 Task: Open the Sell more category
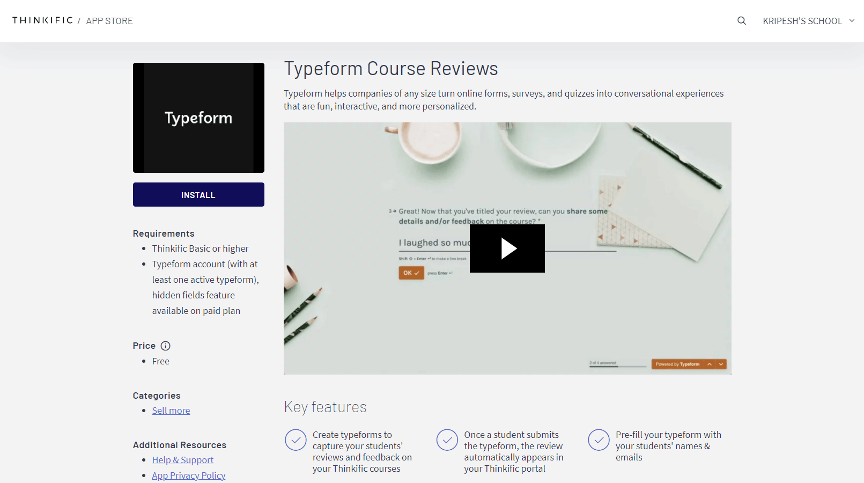171,411
